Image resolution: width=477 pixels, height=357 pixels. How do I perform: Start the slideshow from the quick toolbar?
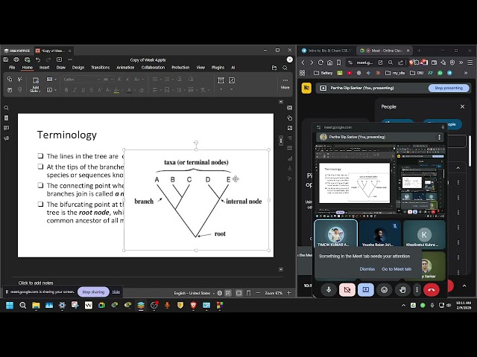click(x=60, y=59)
